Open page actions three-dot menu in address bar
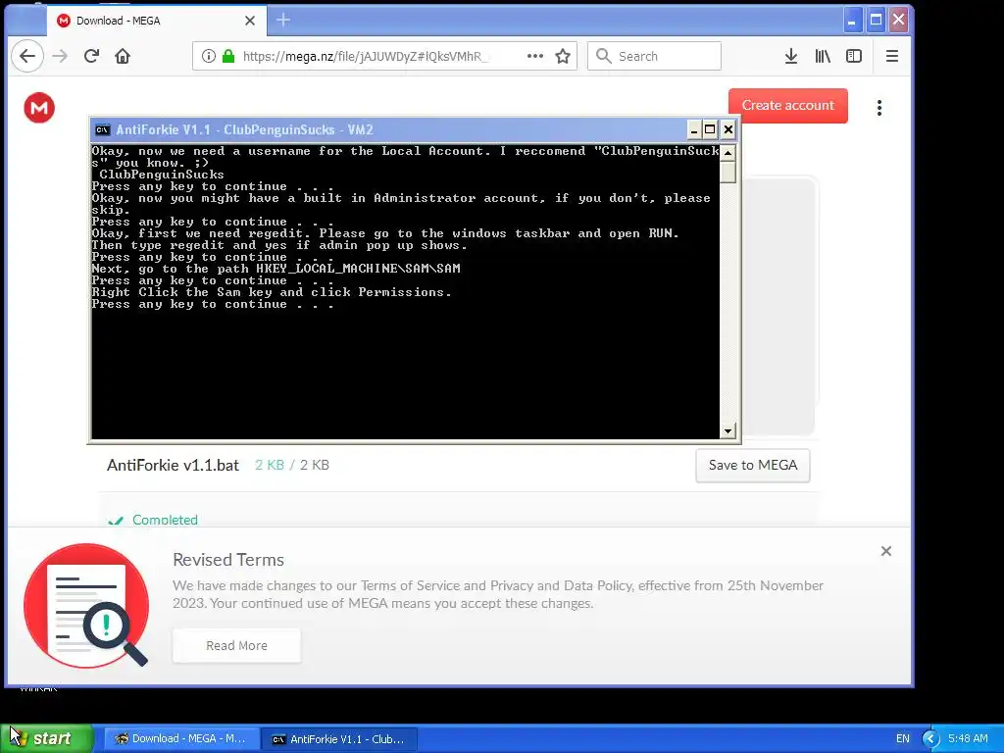This screenshot has height=753, width=1004. pos(534,56)
